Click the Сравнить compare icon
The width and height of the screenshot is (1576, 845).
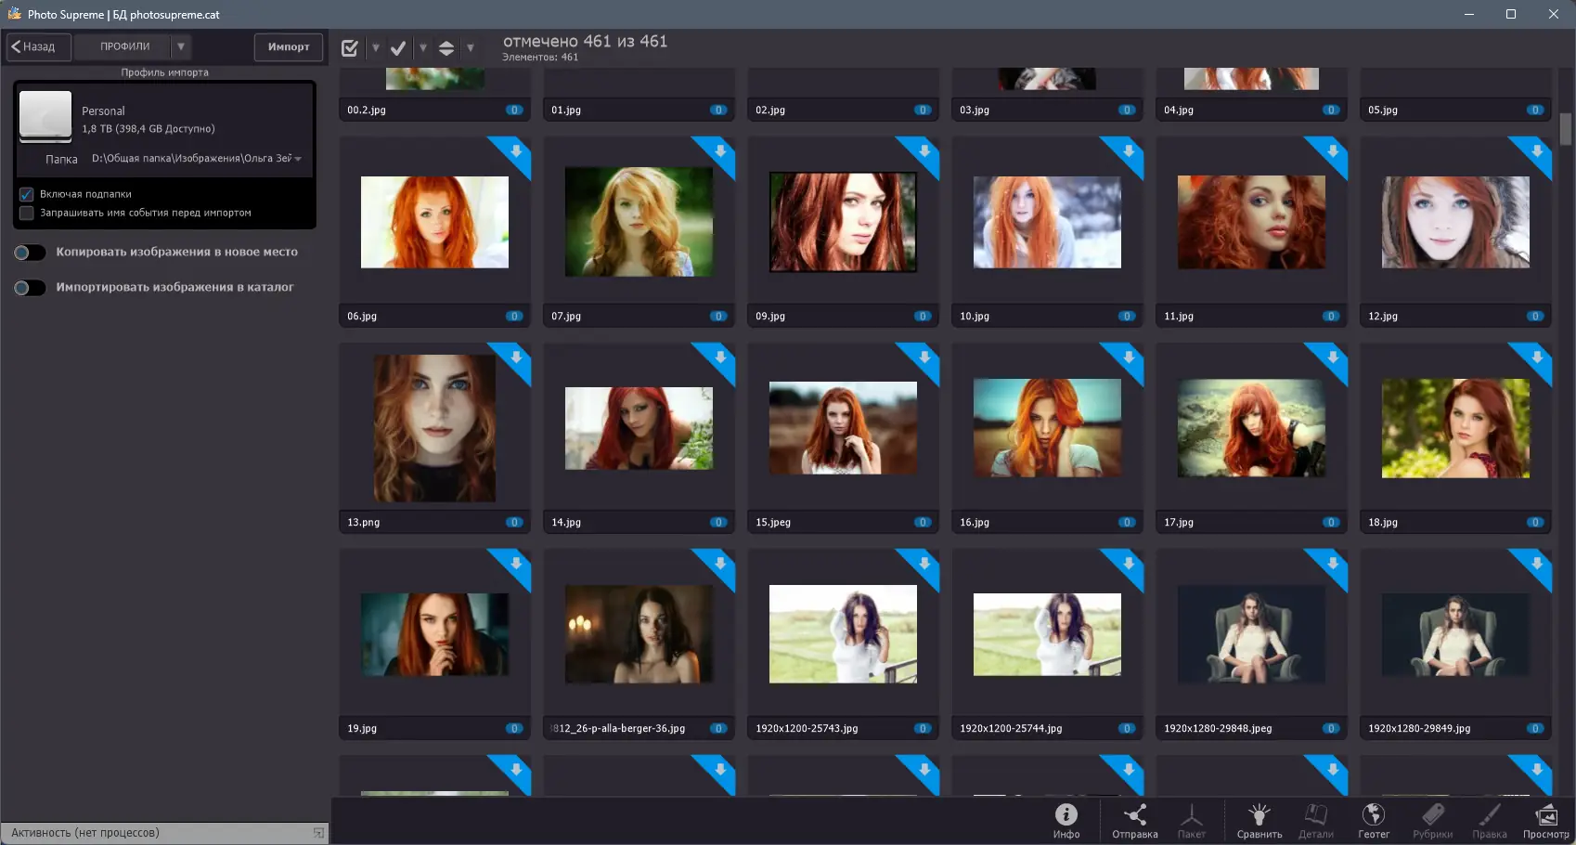1259,821
